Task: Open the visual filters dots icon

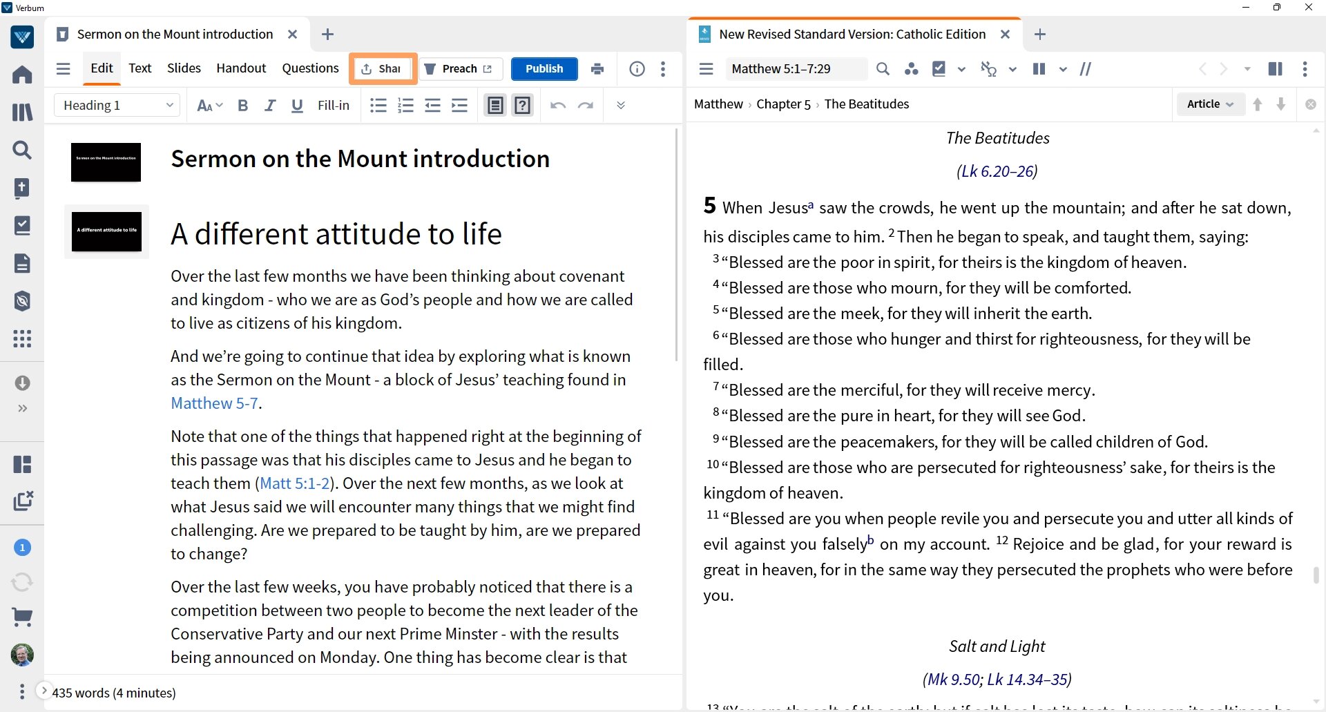Action: [x=911, y=68]
